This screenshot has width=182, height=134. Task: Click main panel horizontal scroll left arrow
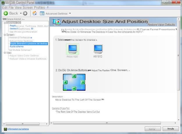(51, 123)
